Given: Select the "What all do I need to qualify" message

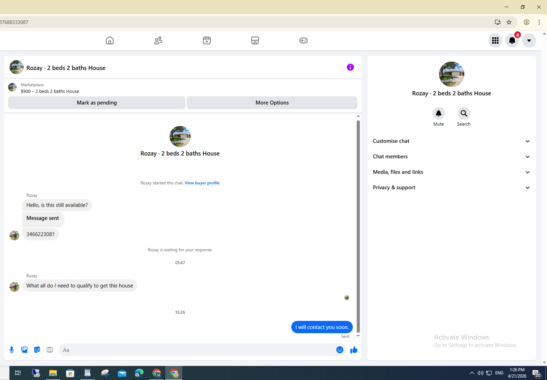Looking at the screenshot, I should [79, 286].
